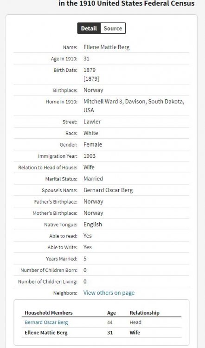Screen dimensions: 205x348
Task: Click the Birthplace value Norway
Action: click(93, 90)
